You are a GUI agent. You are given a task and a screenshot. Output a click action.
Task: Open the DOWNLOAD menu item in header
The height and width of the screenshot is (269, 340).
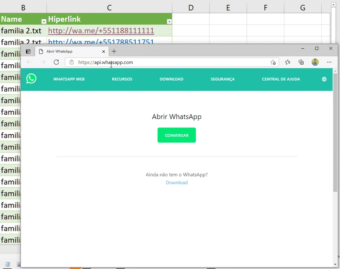click(171, 79)
